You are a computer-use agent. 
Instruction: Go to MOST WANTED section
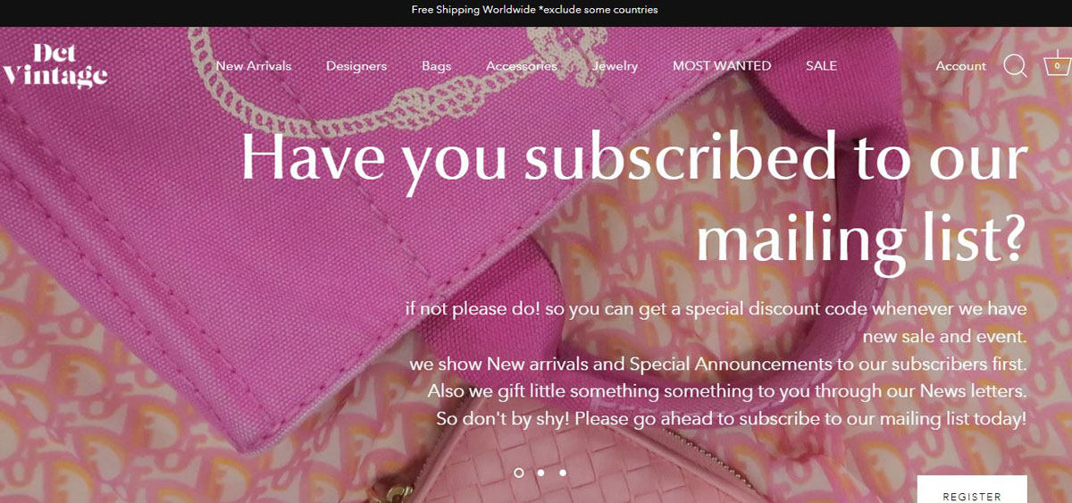[x=722, y=66]
